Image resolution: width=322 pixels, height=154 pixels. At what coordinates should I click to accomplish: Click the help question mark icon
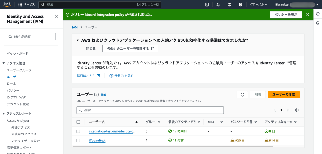pos(230,5)
